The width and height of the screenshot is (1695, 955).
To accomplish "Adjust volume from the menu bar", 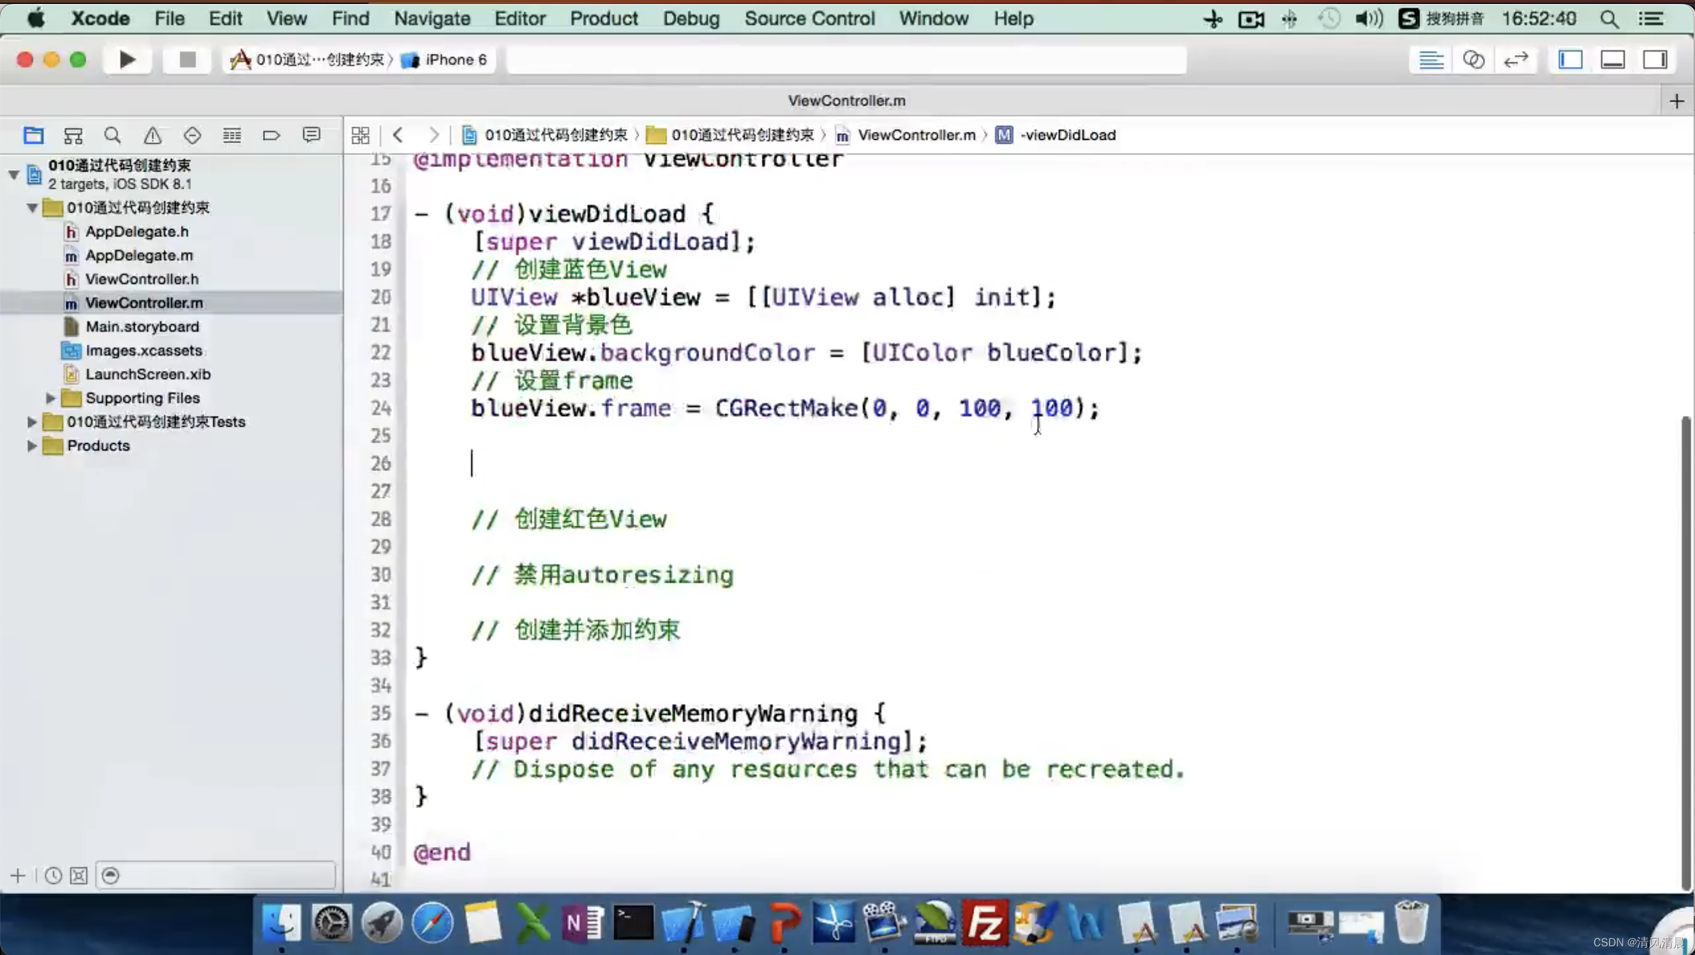I will pos(1368,19).
